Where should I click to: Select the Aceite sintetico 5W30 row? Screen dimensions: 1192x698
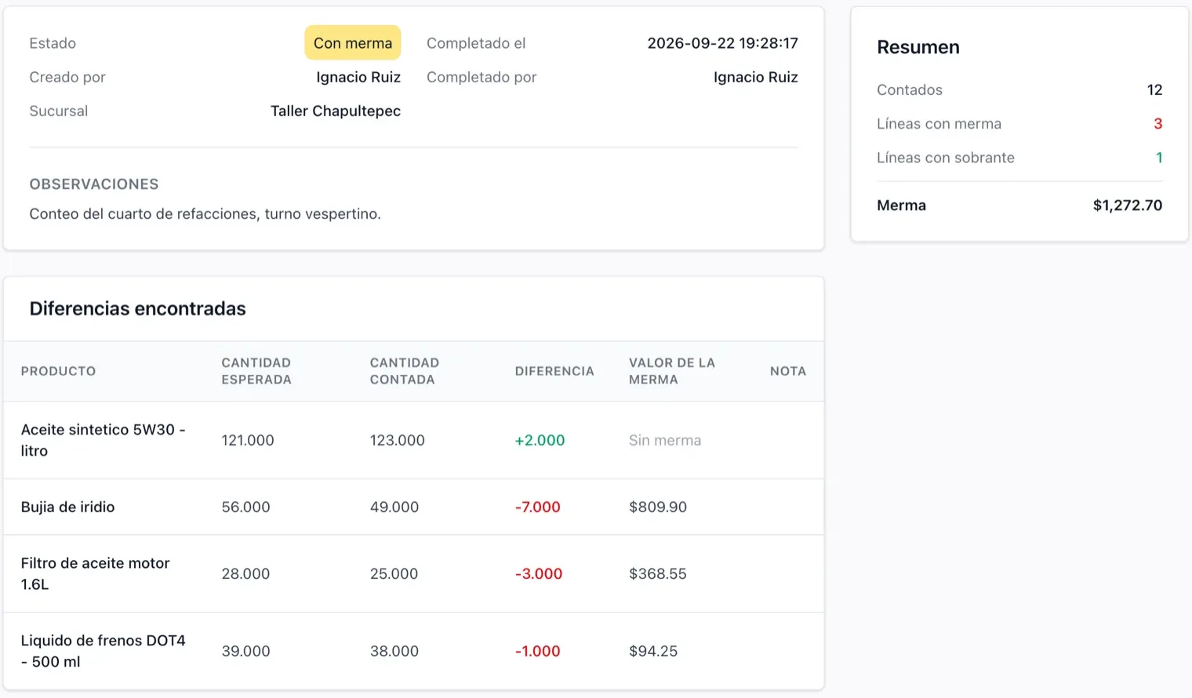[x=413, y=440]
